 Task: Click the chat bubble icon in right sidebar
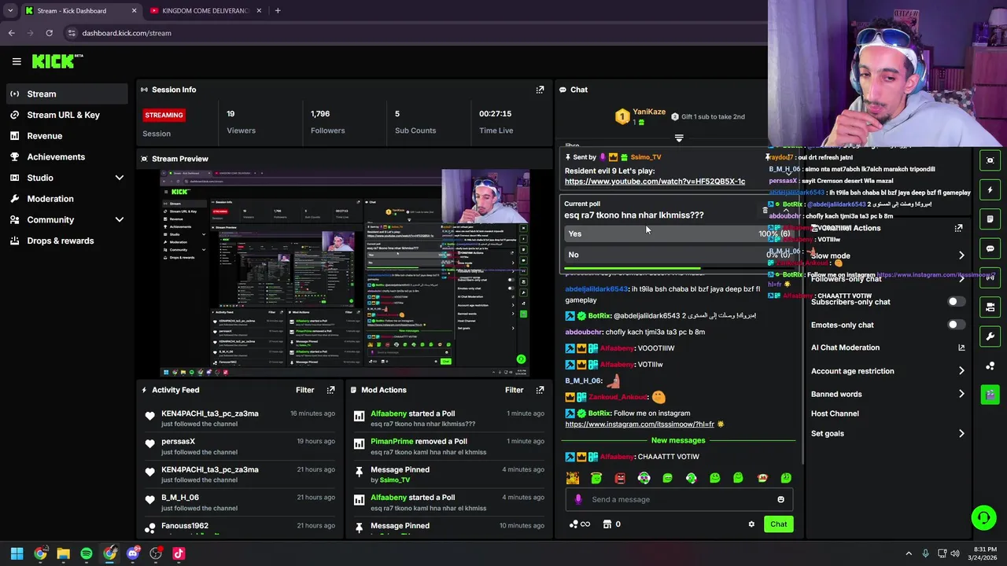990,248
